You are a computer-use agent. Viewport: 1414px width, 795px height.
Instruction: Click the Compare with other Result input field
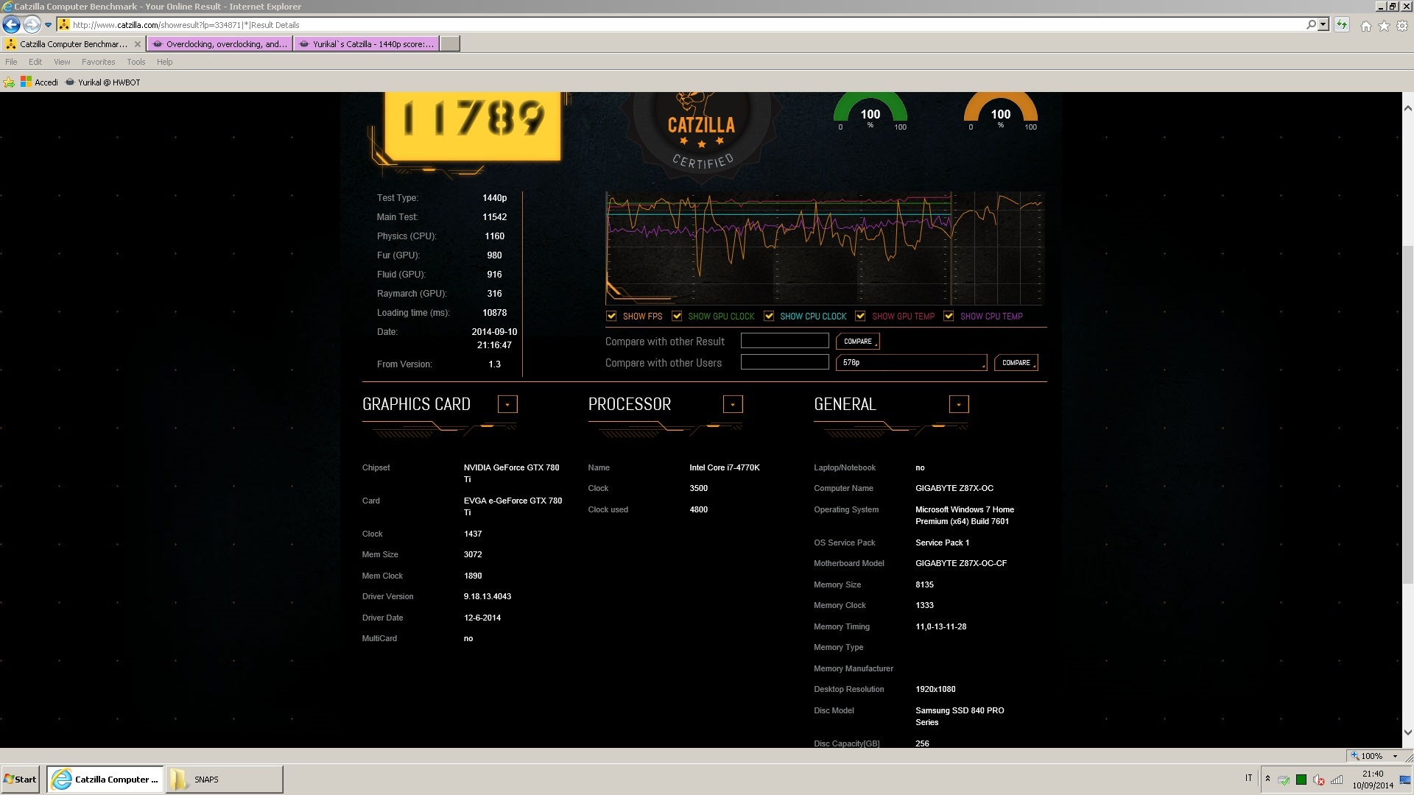pyautogui.click(x=784, y=341)
